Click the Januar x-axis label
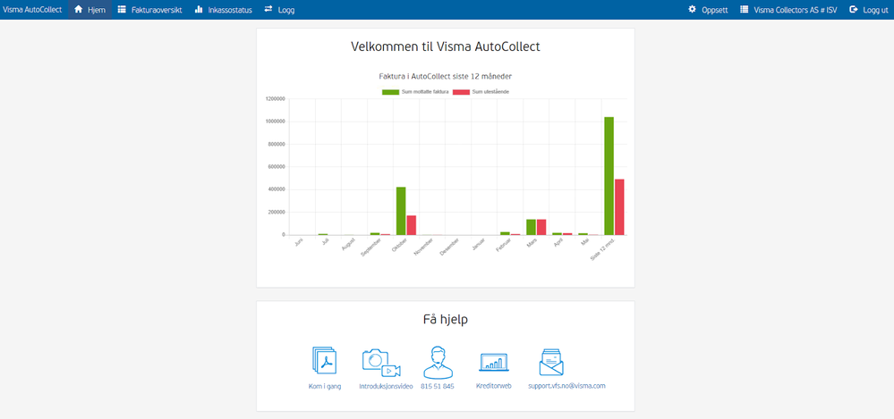This screenshot has width=894, height=419. click(x=478, y=246)
